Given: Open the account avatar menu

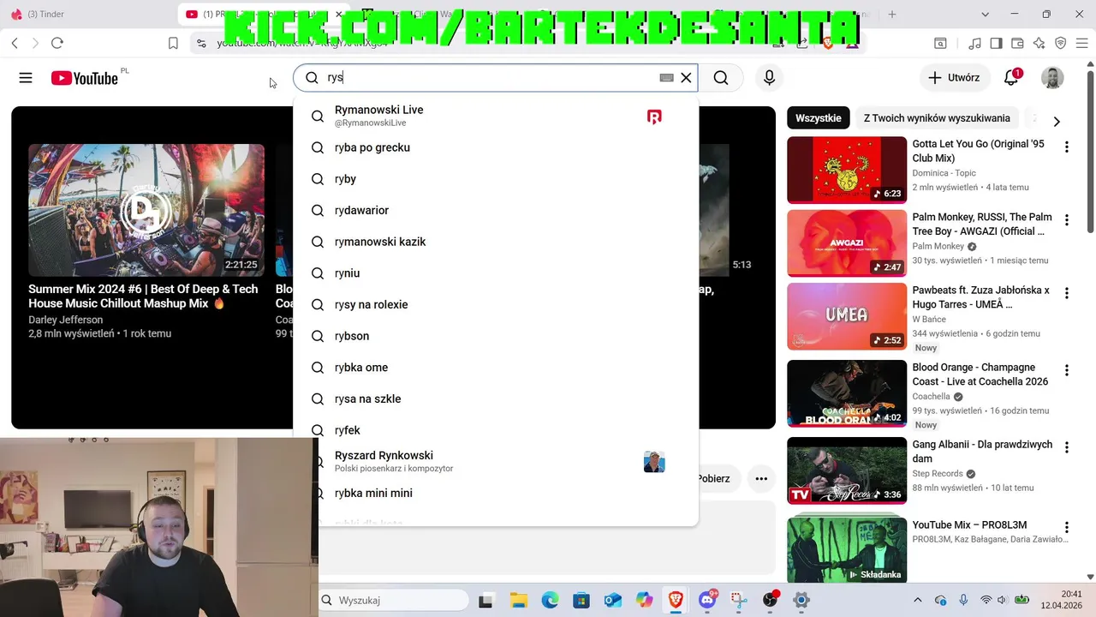Looking at the screenshot, I should [1052, 78].
